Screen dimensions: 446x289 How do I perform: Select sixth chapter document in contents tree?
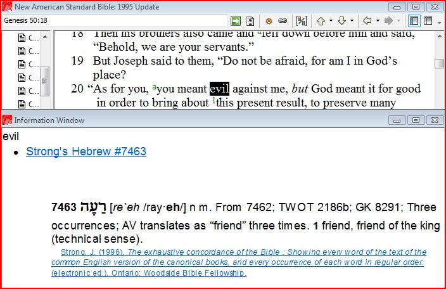tap(29, 104)
